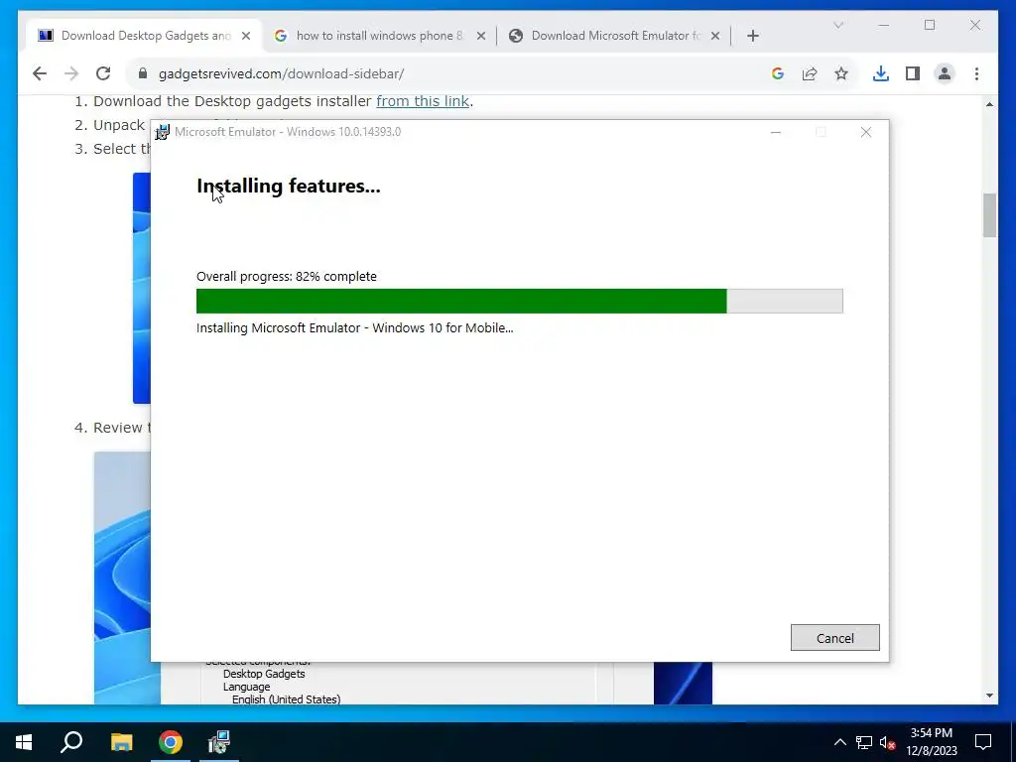Click 'Installing Microsoft Emulator - Windows 10 for Mobile...' status
The image size is (1016, 762).
point(354,327)
